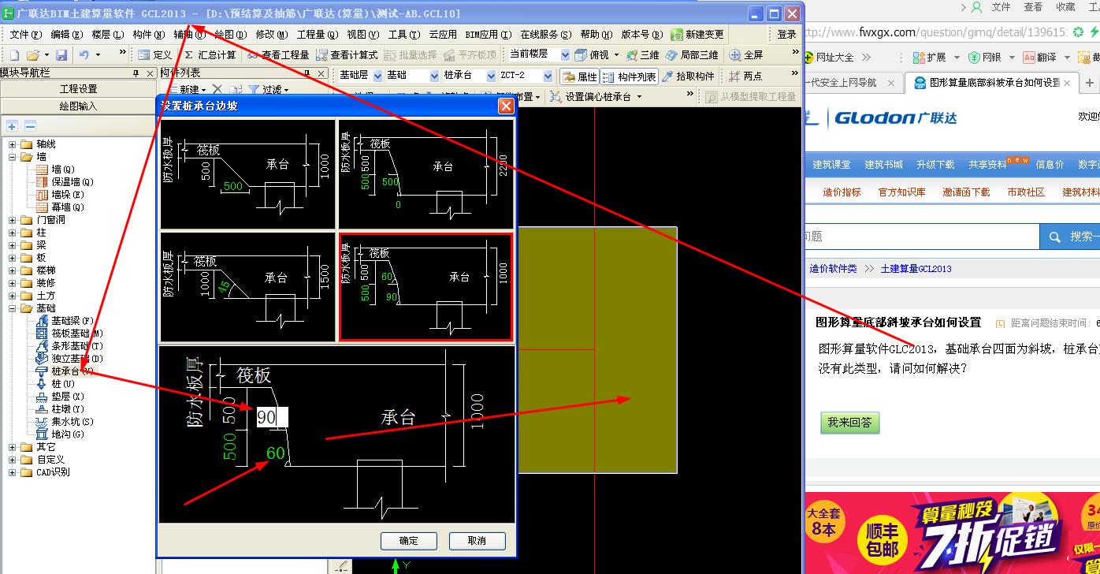The image size is (1100, 574).
Task: Open 帮助(H) menu
Action: tap(596, 35)
